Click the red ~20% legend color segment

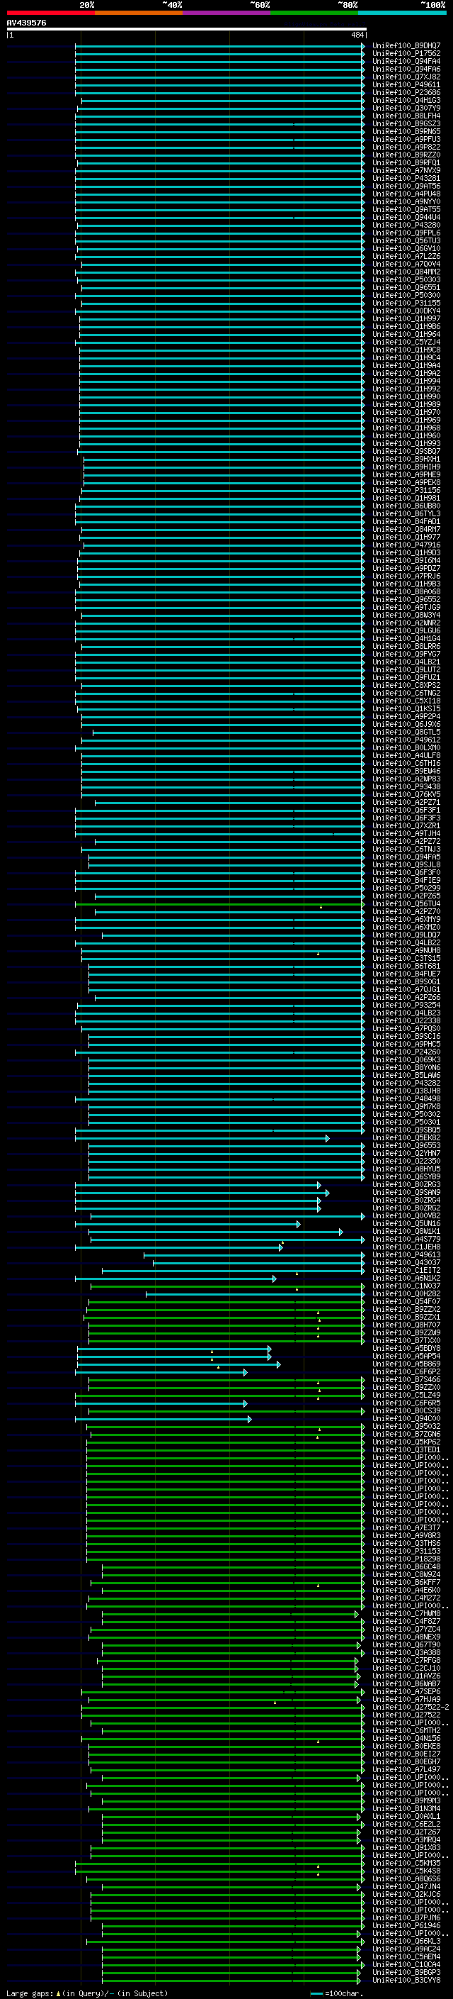tap(50, 13)
